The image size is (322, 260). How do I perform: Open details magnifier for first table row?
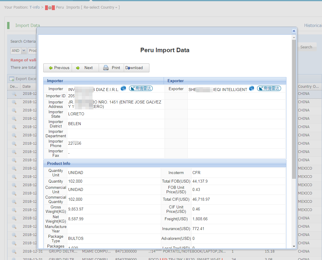[14, 94]
